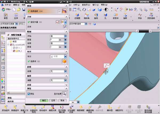Screen dimensions: 160x114
Task: Toggle the assembly66 checkbox in navigator
Action: point(11,45)
